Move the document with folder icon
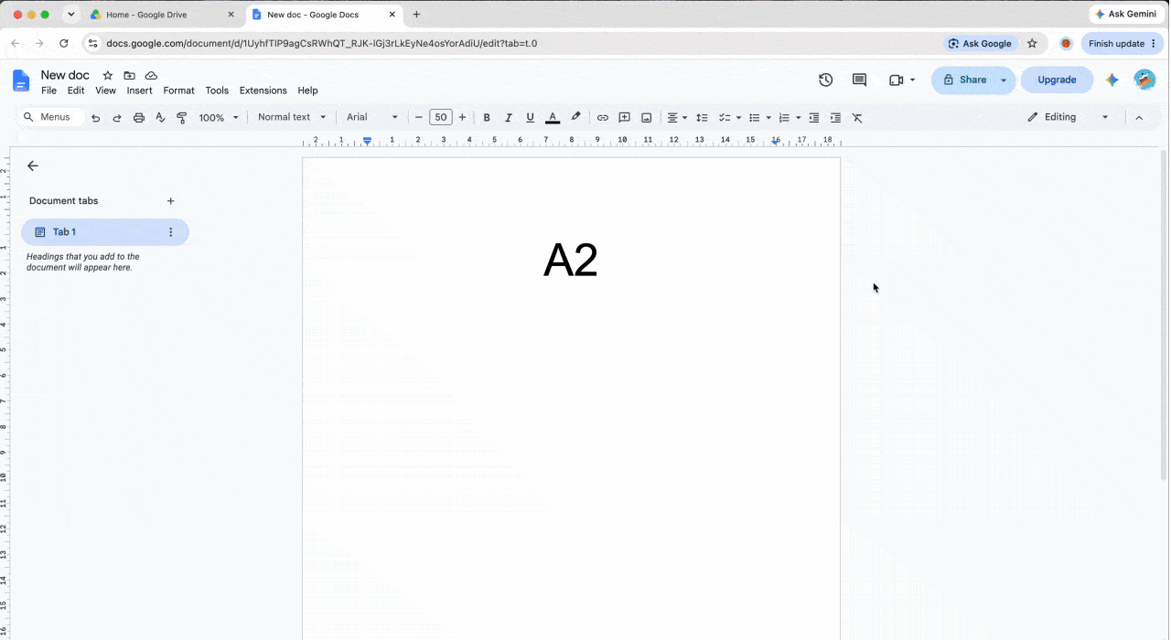Screen dimensions: 1171x640 [130, 76]
